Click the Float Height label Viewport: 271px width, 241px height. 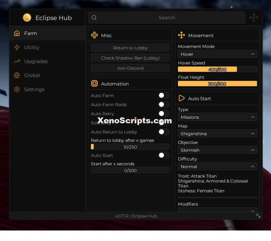(191, 77)
